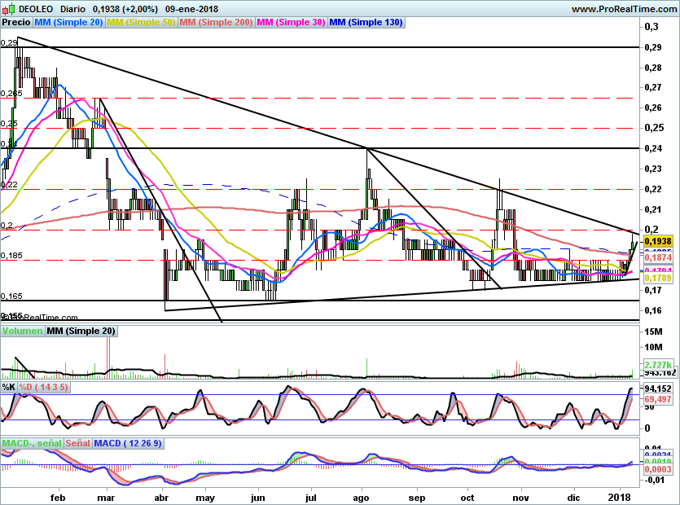
Task: Click the MM (Simple 130) label
Action: [x=366, y=22]
